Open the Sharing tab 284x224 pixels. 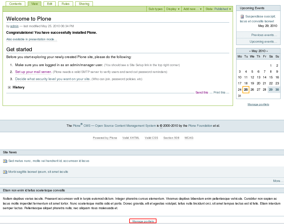pos(84,4)
